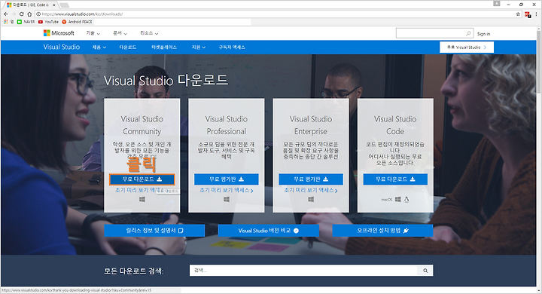Screen dimensions: 542x294
Task: Select 마켓플레이스 in the blue navigation bar
Action: 164,47
